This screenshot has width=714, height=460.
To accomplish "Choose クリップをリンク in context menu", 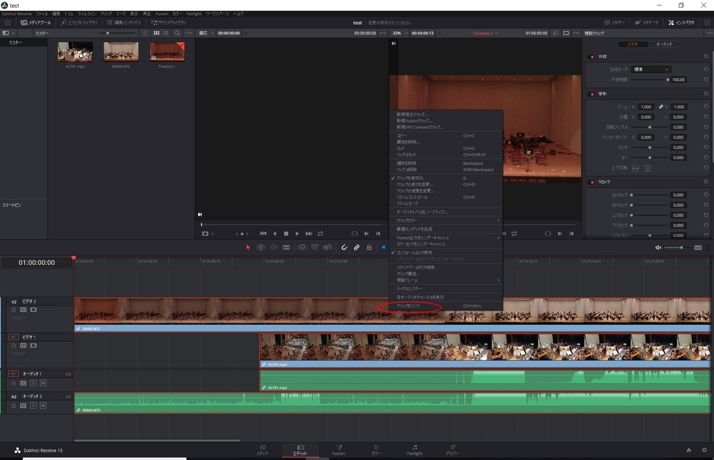I will click(447, 306).
